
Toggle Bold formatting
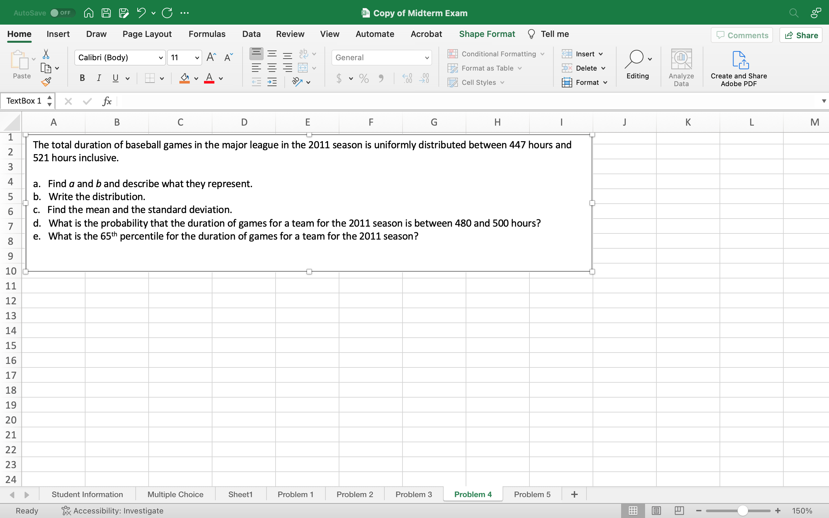(x=82, y=78)
